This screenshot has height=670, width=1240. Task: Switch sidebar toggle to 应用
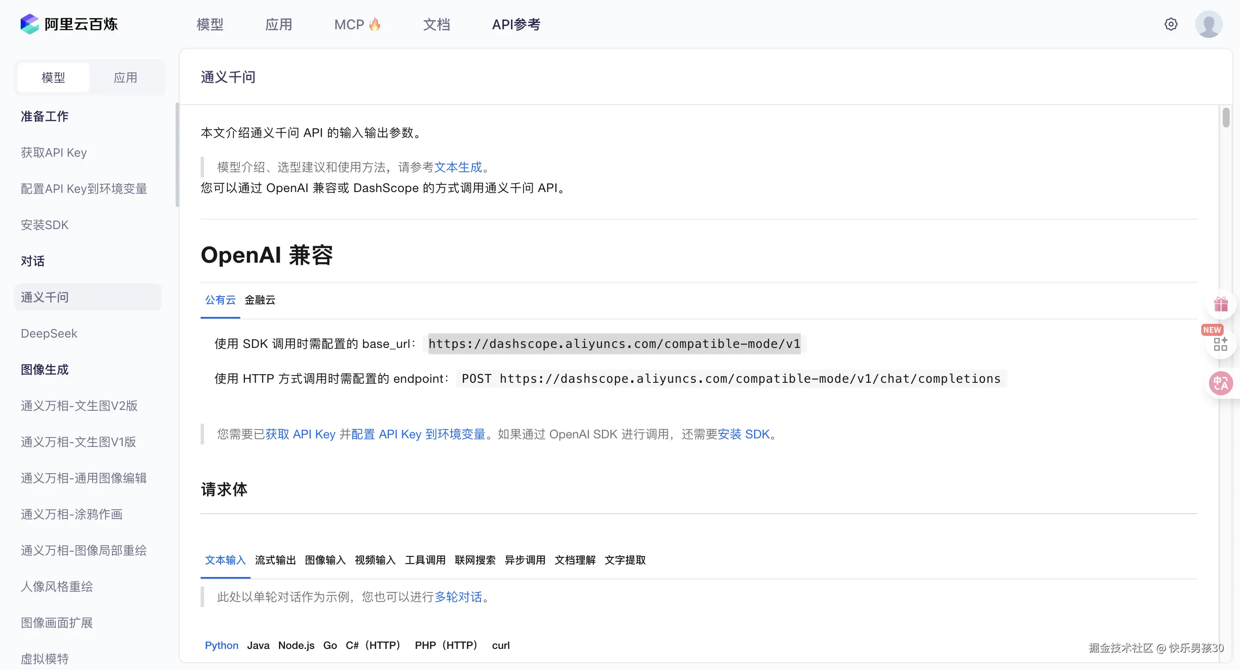pyautogui.click(x=126, y=78)
